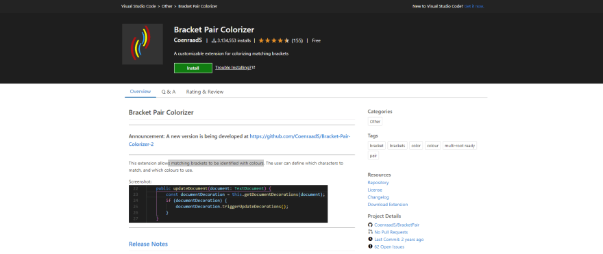Select the Overview tab
Screen dimensions: 603x254
140,92
